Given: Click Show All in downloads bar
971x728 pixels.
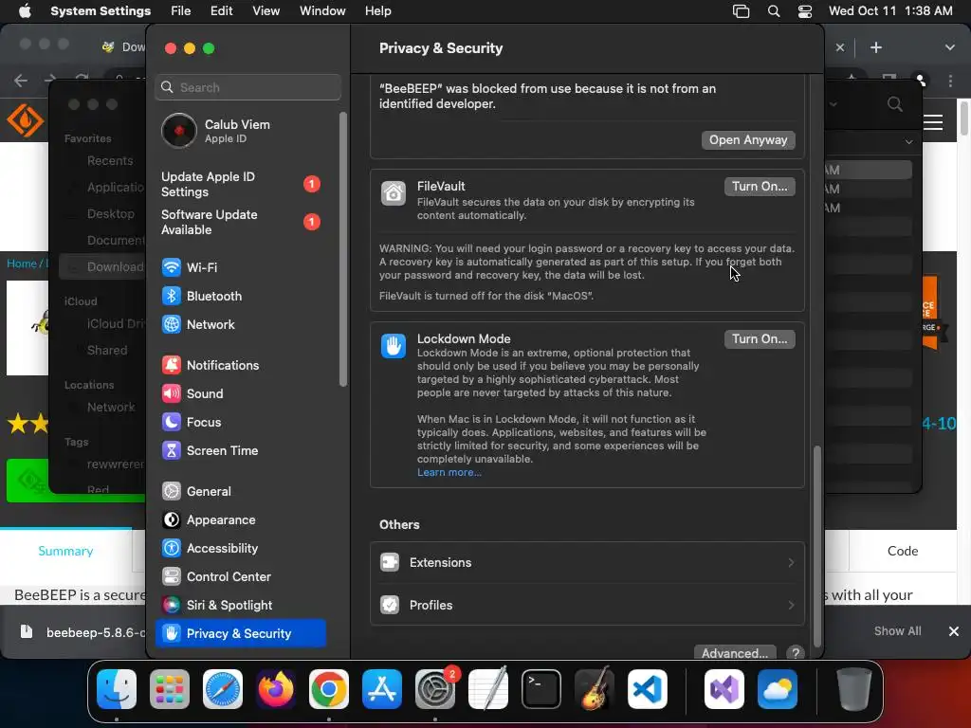Looking at the screenshot, I should click(897, 630).
